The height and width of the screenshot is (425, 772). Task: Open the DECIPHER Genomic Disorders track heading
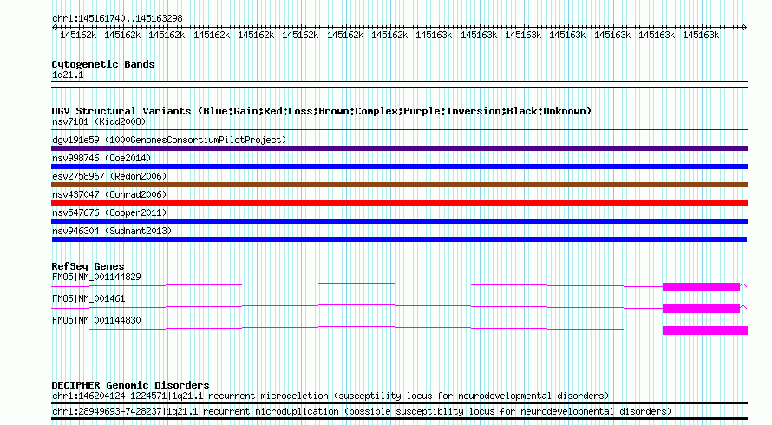(x=130, y=385)
